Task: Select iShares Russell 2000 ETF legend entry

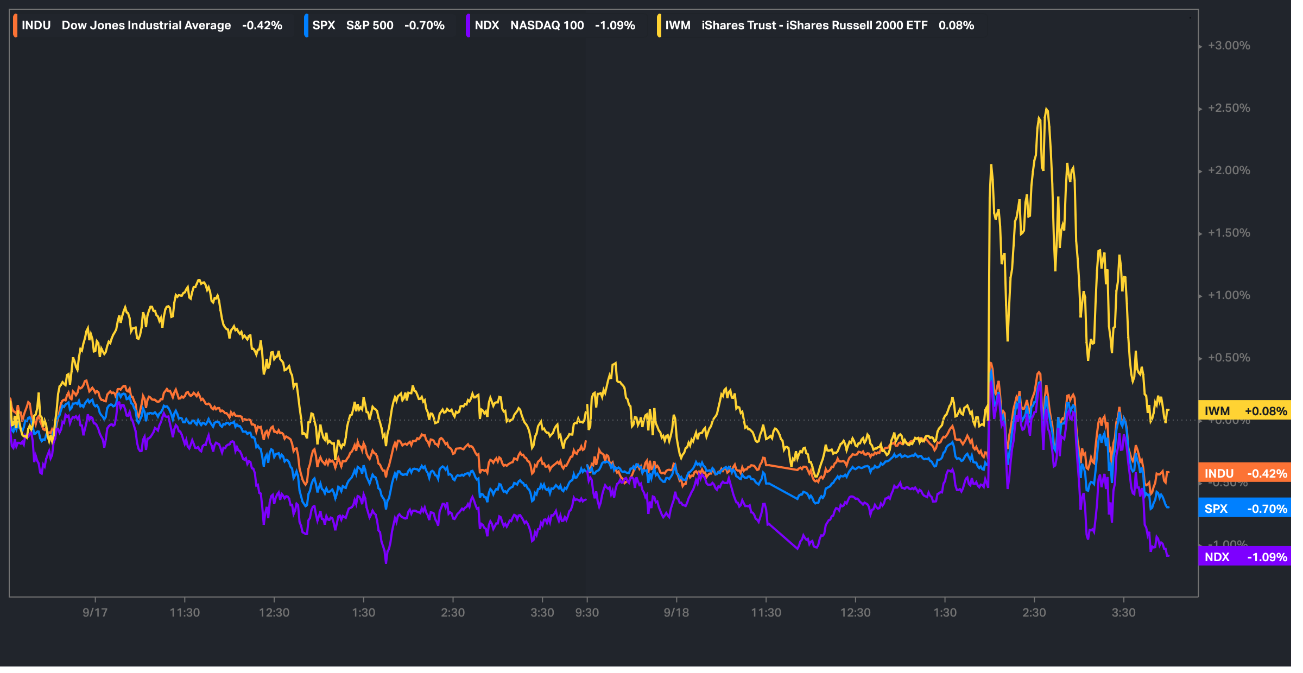Action: coord(814,26)
